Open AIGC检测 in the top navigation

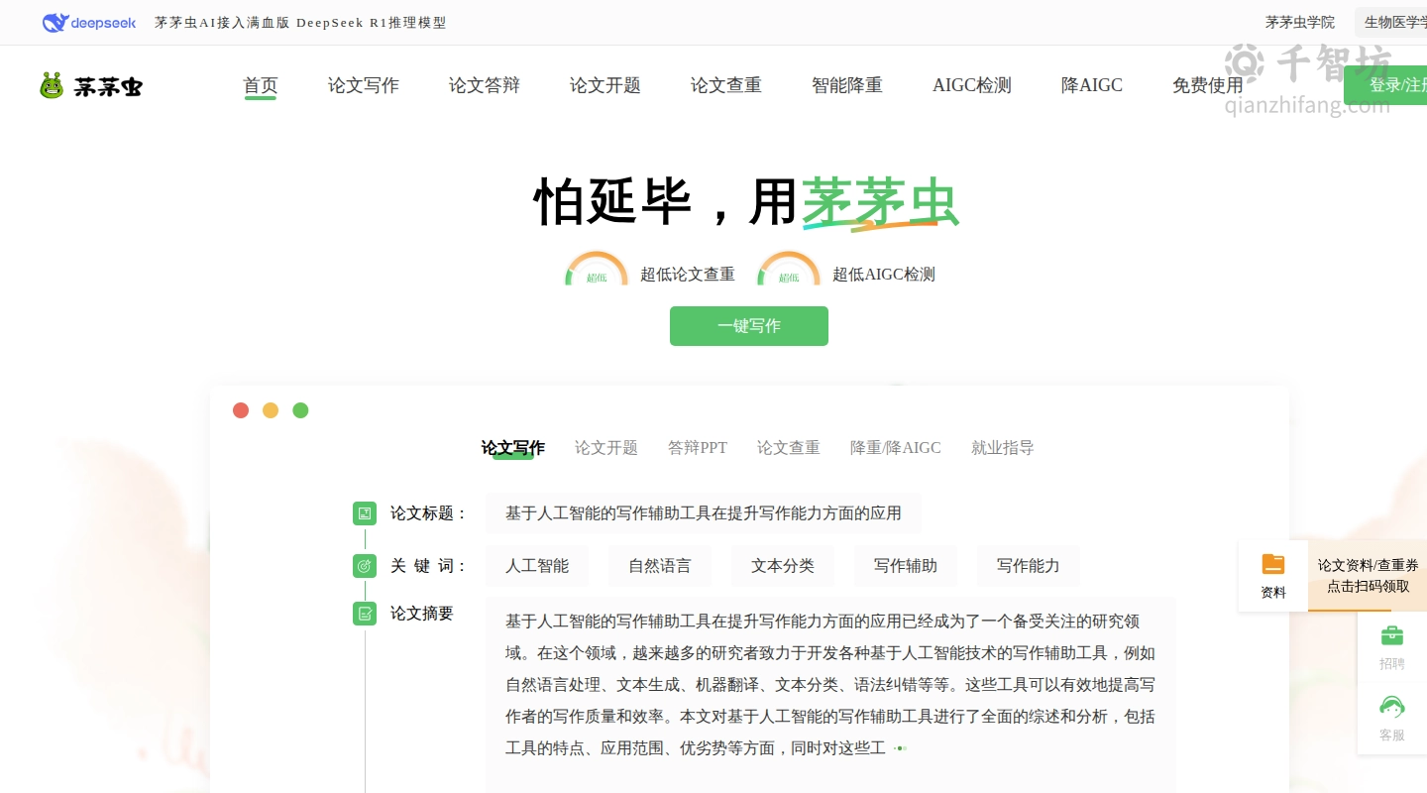(972, 85)
